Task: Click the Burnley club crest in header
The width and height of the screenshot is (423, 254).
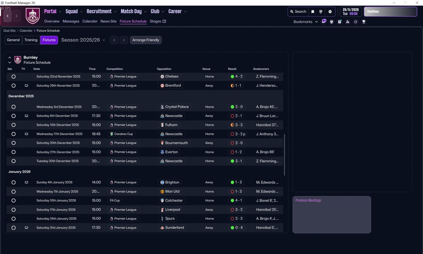Action: click(x=33, y=16)
